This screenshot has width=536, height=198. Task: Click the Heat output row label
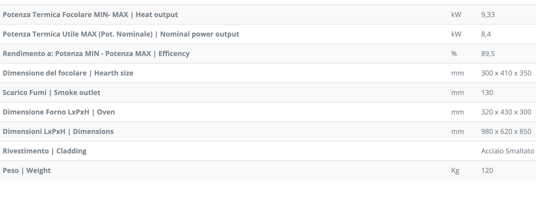(90, 15)
